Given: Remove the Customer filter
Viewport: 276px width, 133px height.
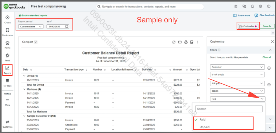Looking at the screenshot, I should pyautogui.click(x=269, y=68).
